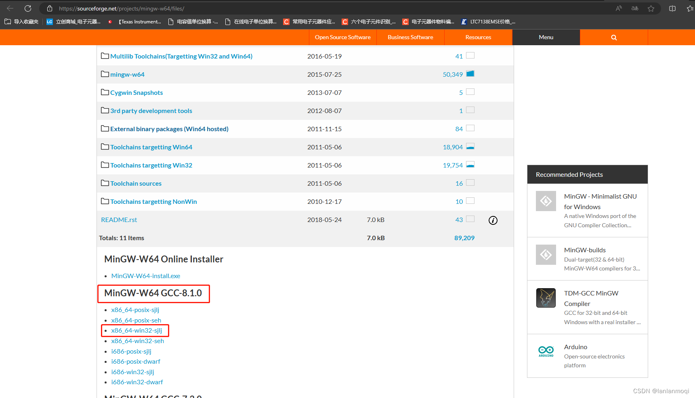
Task: Open the 电子元器件物料编 bookmark
Action: [428, 22]
